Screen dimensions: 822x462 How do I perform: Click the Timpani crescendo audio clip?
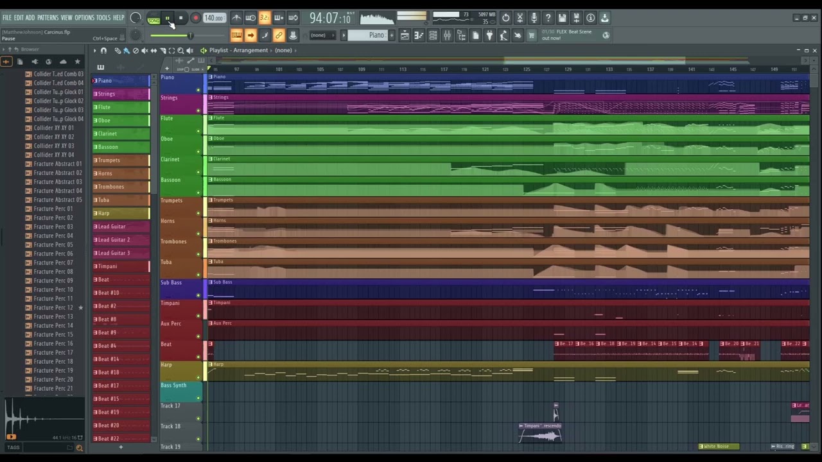541,433
